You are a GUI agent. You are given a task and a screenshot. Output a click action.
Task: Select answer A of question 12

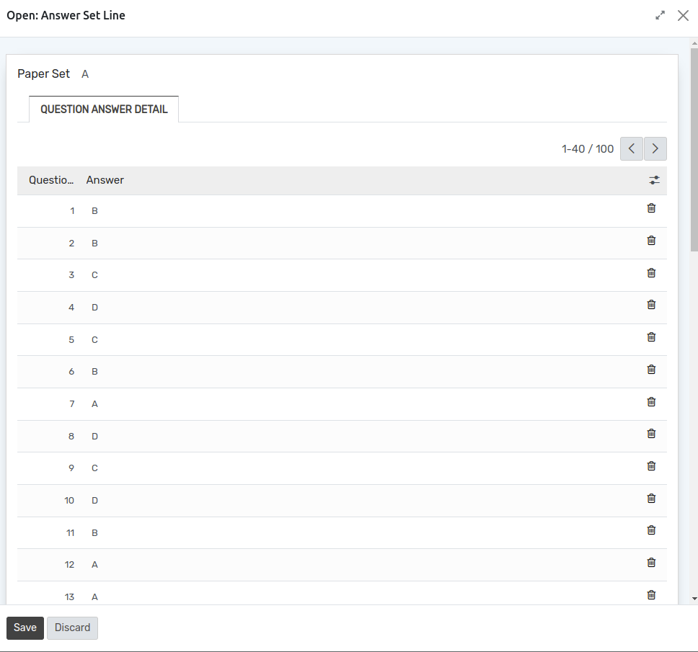(94, 565)
